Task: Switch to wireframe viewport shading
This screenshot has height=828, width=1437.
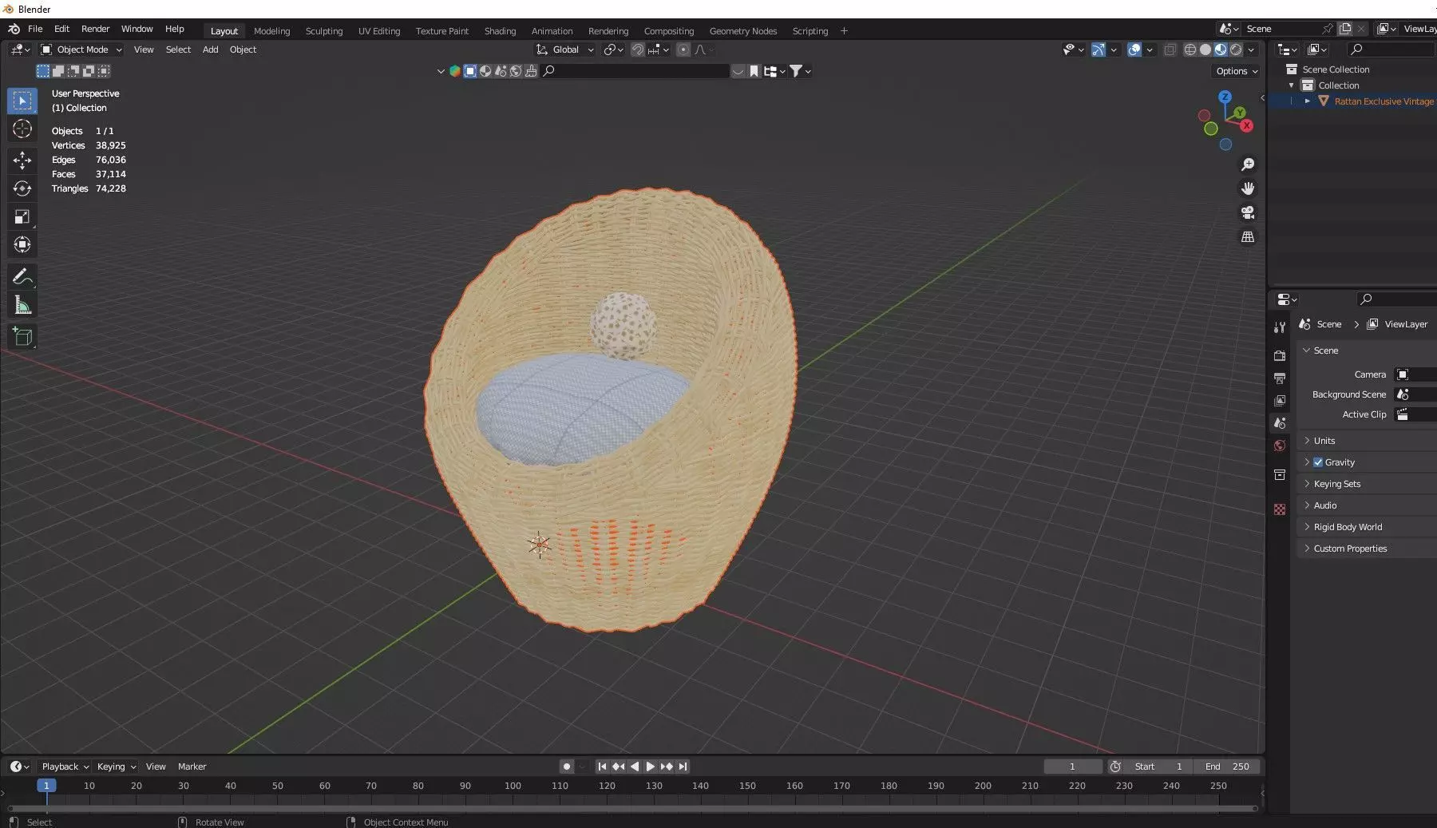Action: tap(1190, 50)
